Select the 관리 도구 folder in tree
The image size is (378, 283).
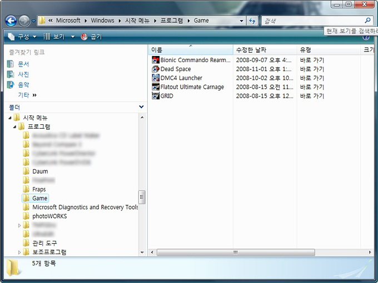tap(44, 243)
